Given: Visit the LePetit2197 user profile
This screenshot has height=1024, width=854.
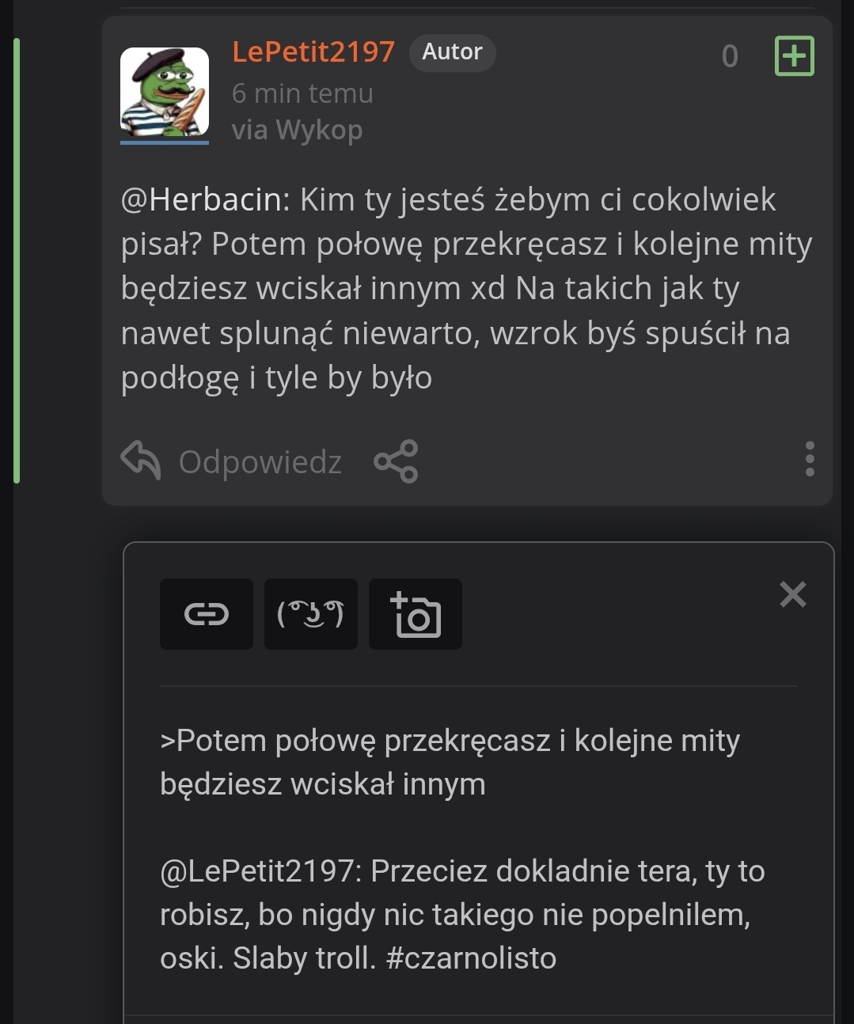Looking at the screenshot, I should point(313,52).
